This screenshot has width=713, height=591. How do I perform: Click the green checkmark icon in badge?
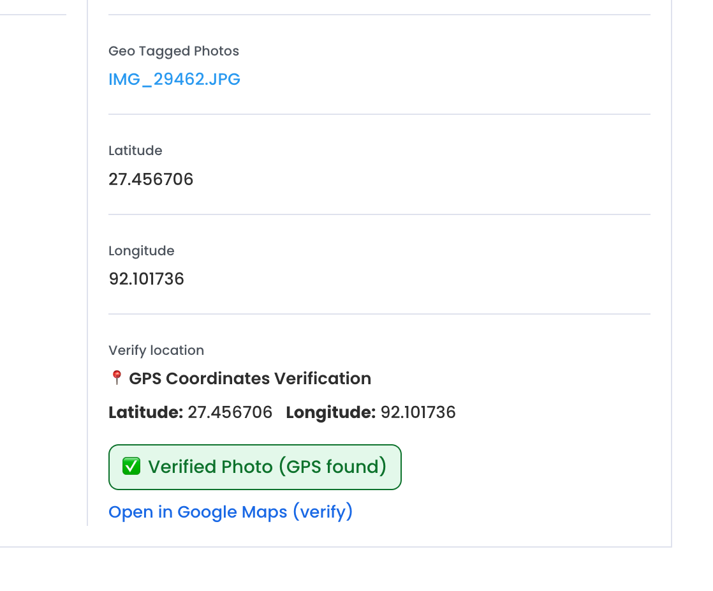[x=131, y=467]
